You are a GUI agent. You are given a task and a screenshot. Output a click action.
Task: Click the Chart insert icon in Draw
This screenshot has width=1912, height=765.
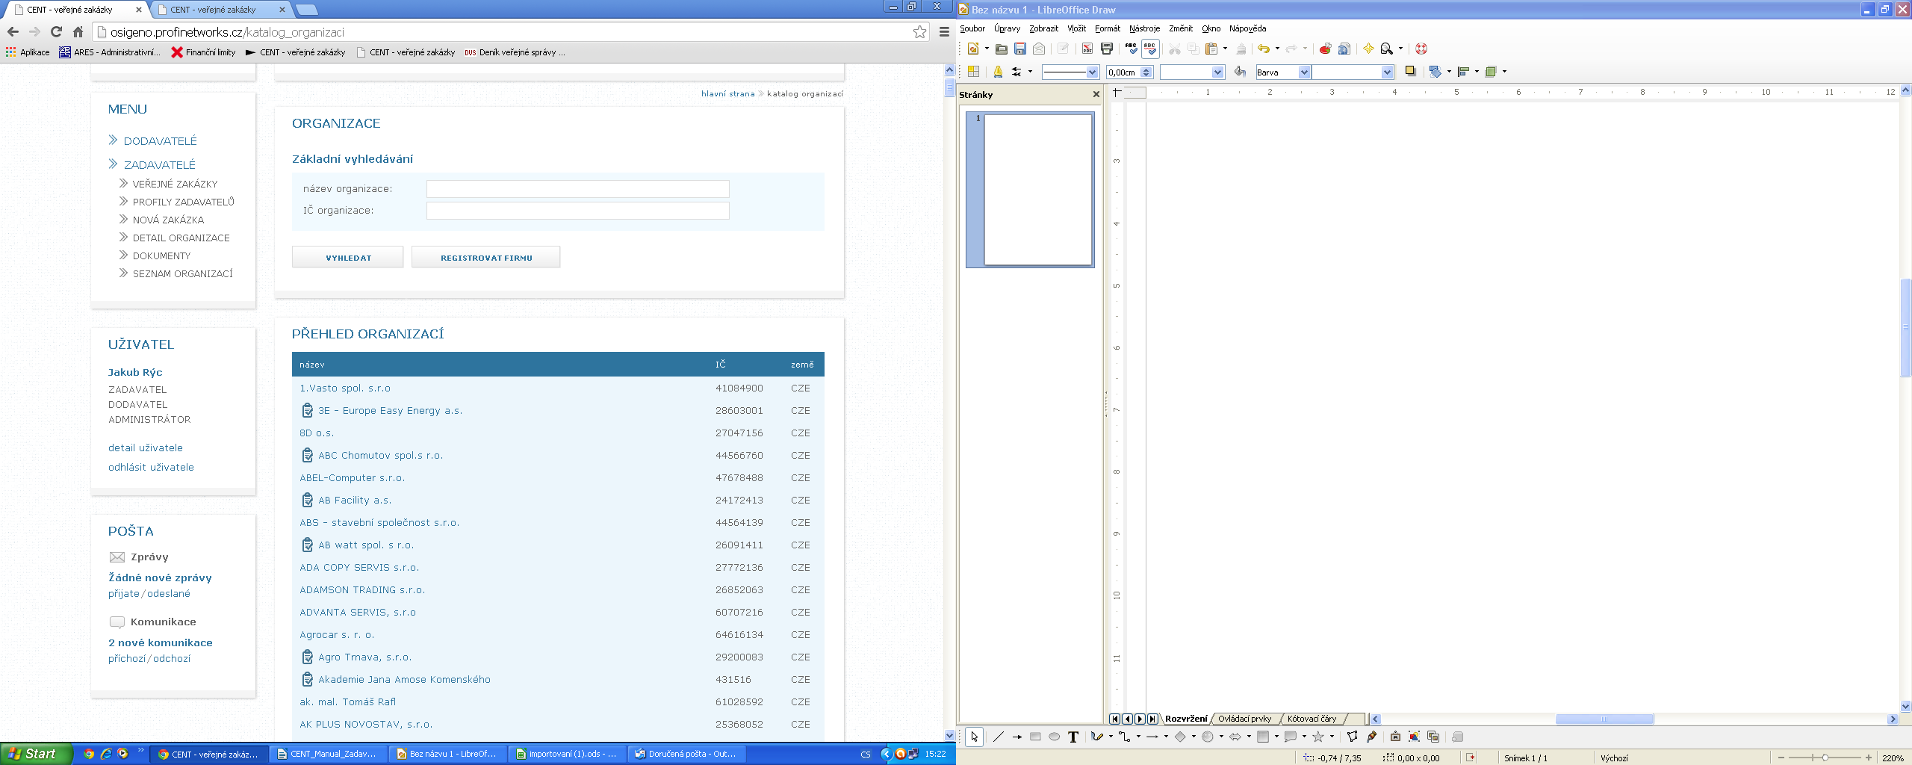[1325, 49]
